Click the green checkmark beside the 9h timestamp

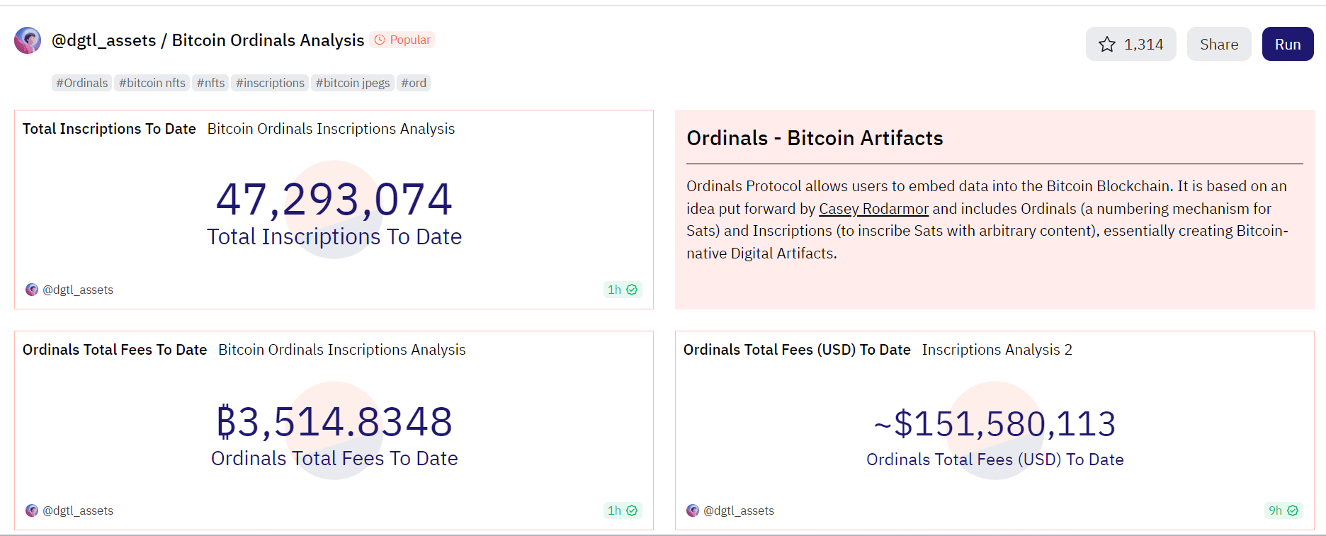(1293, 511)
